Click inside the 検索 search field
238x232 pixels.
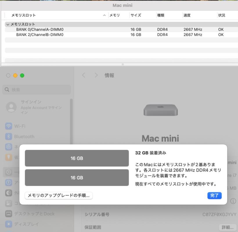[36, 90]
